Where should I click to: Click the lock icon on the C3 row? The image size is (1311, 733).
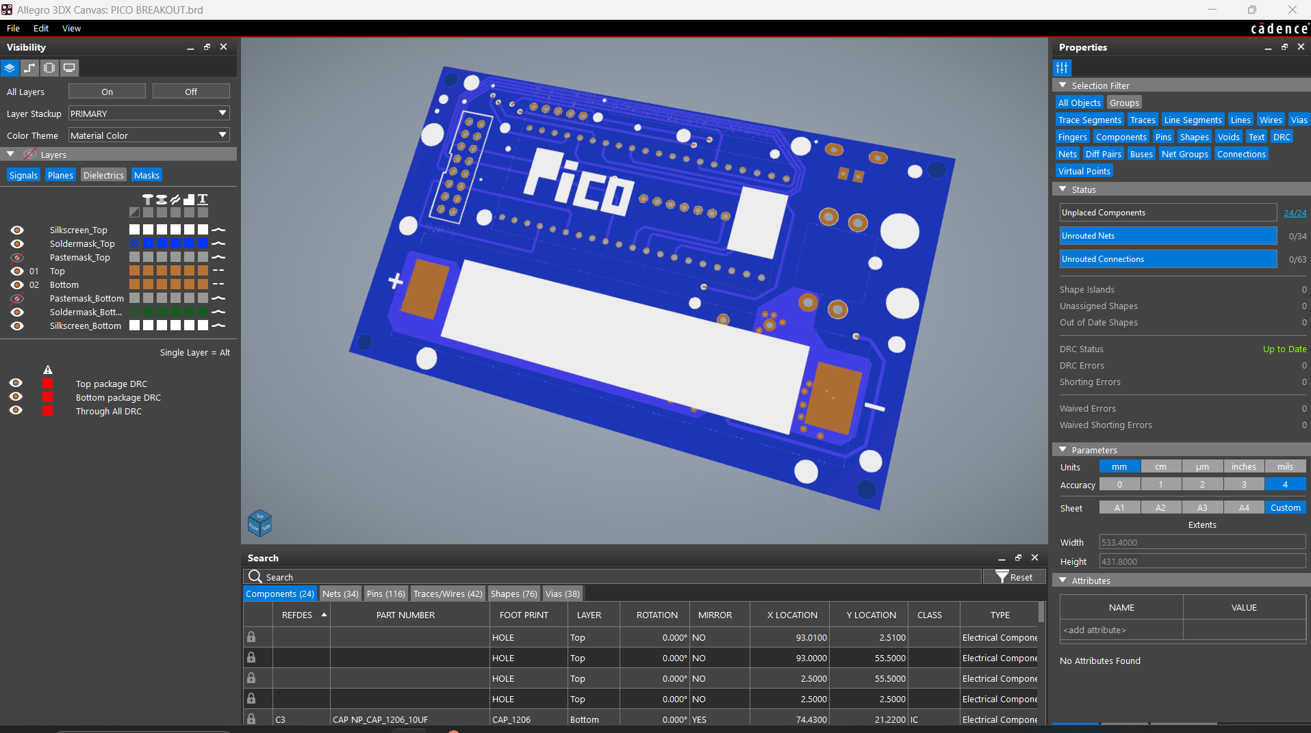(x=251, y=719)
